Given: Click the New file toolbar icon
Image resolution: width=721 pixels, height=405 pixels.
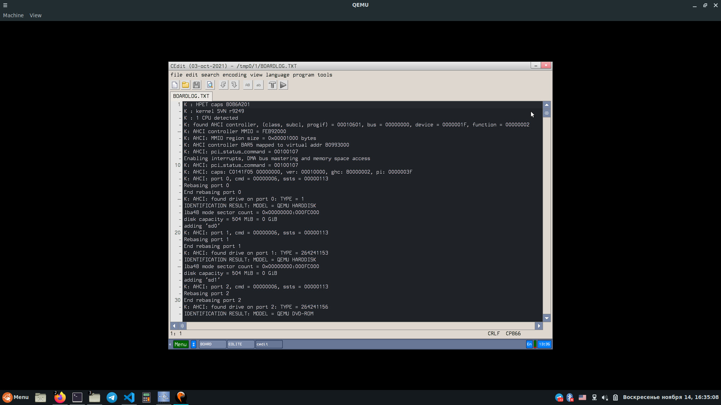Looking at the screenshot, I should coord(175,85).
